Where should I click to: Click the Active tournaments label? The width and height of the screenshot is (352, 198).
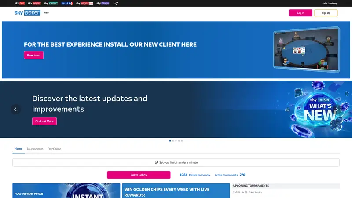coord(226,175)
